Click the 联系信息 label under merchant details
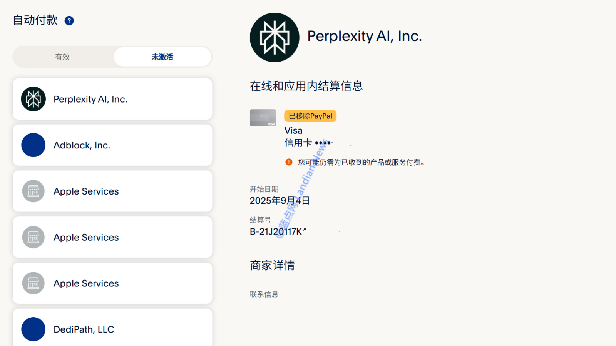Image resolution: width=616 pixels, height=346 pixels. click(264, 294)
